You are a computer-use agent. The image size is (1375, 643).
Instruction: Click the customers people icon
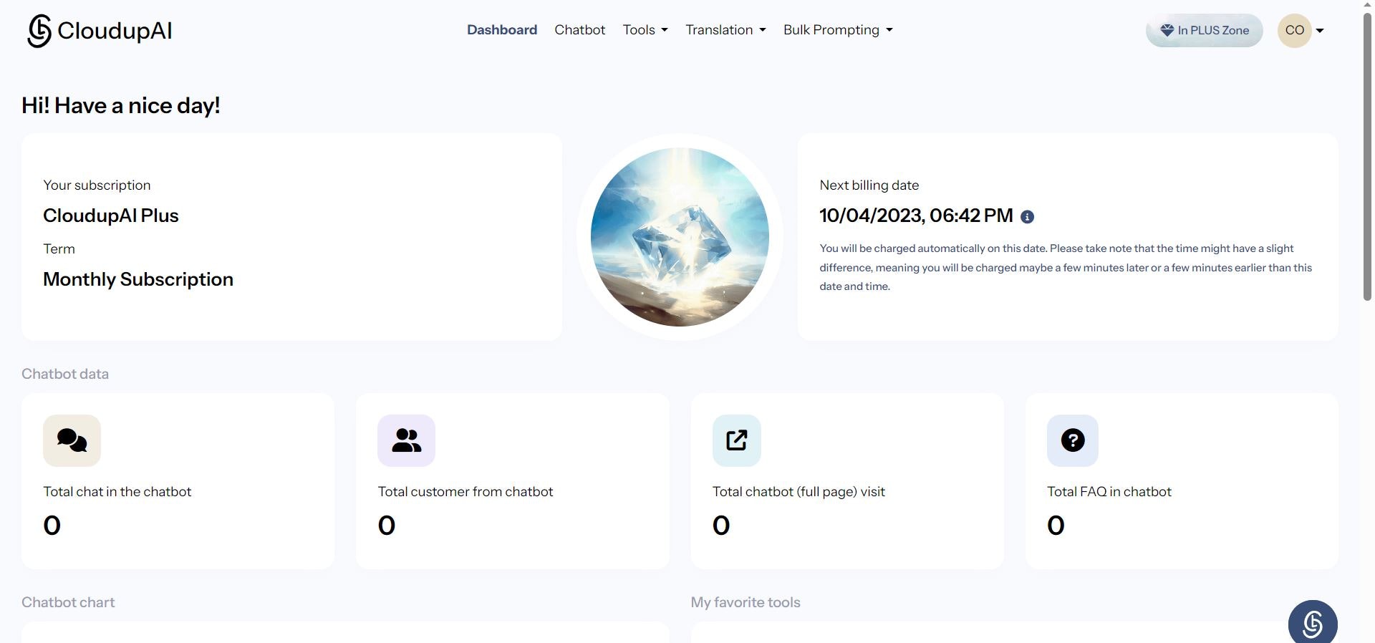[x=406, y=440]
